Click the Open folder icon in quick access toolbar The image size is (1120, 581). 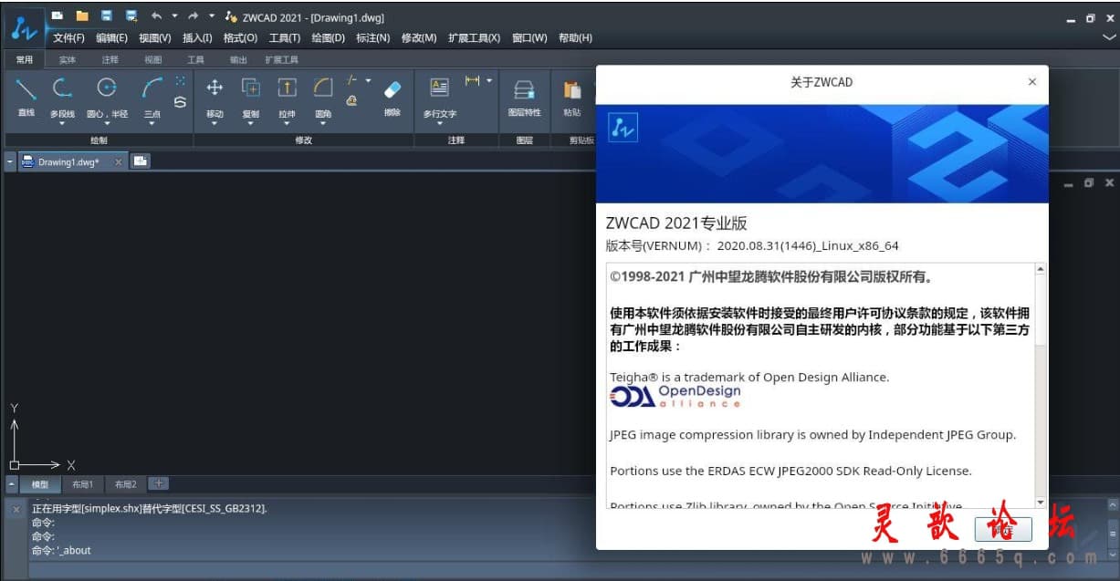(x=82, y=16)
